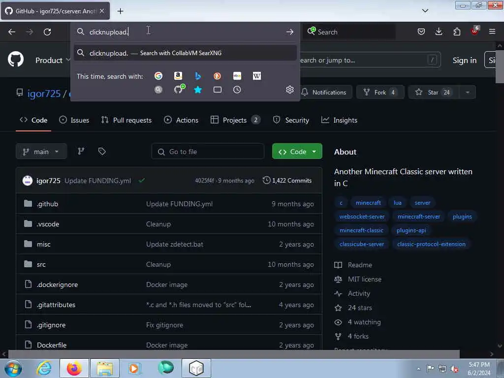This screenshot has width=504, height=378.
Task: Click the volume icon in system tray
Action: pyautogui.click(x=454, y=369)
